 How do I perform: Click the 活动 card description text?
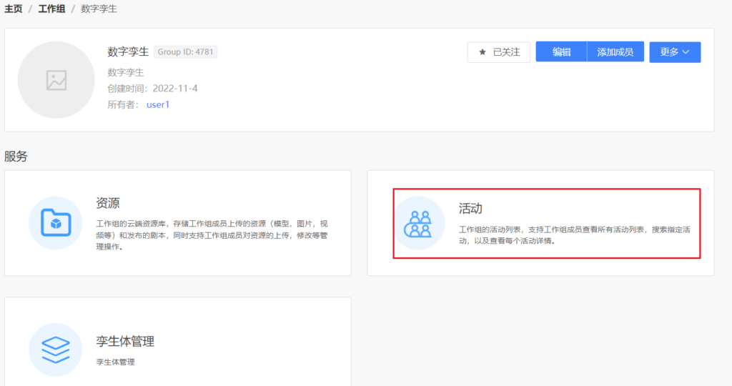[x=578, y=235]
